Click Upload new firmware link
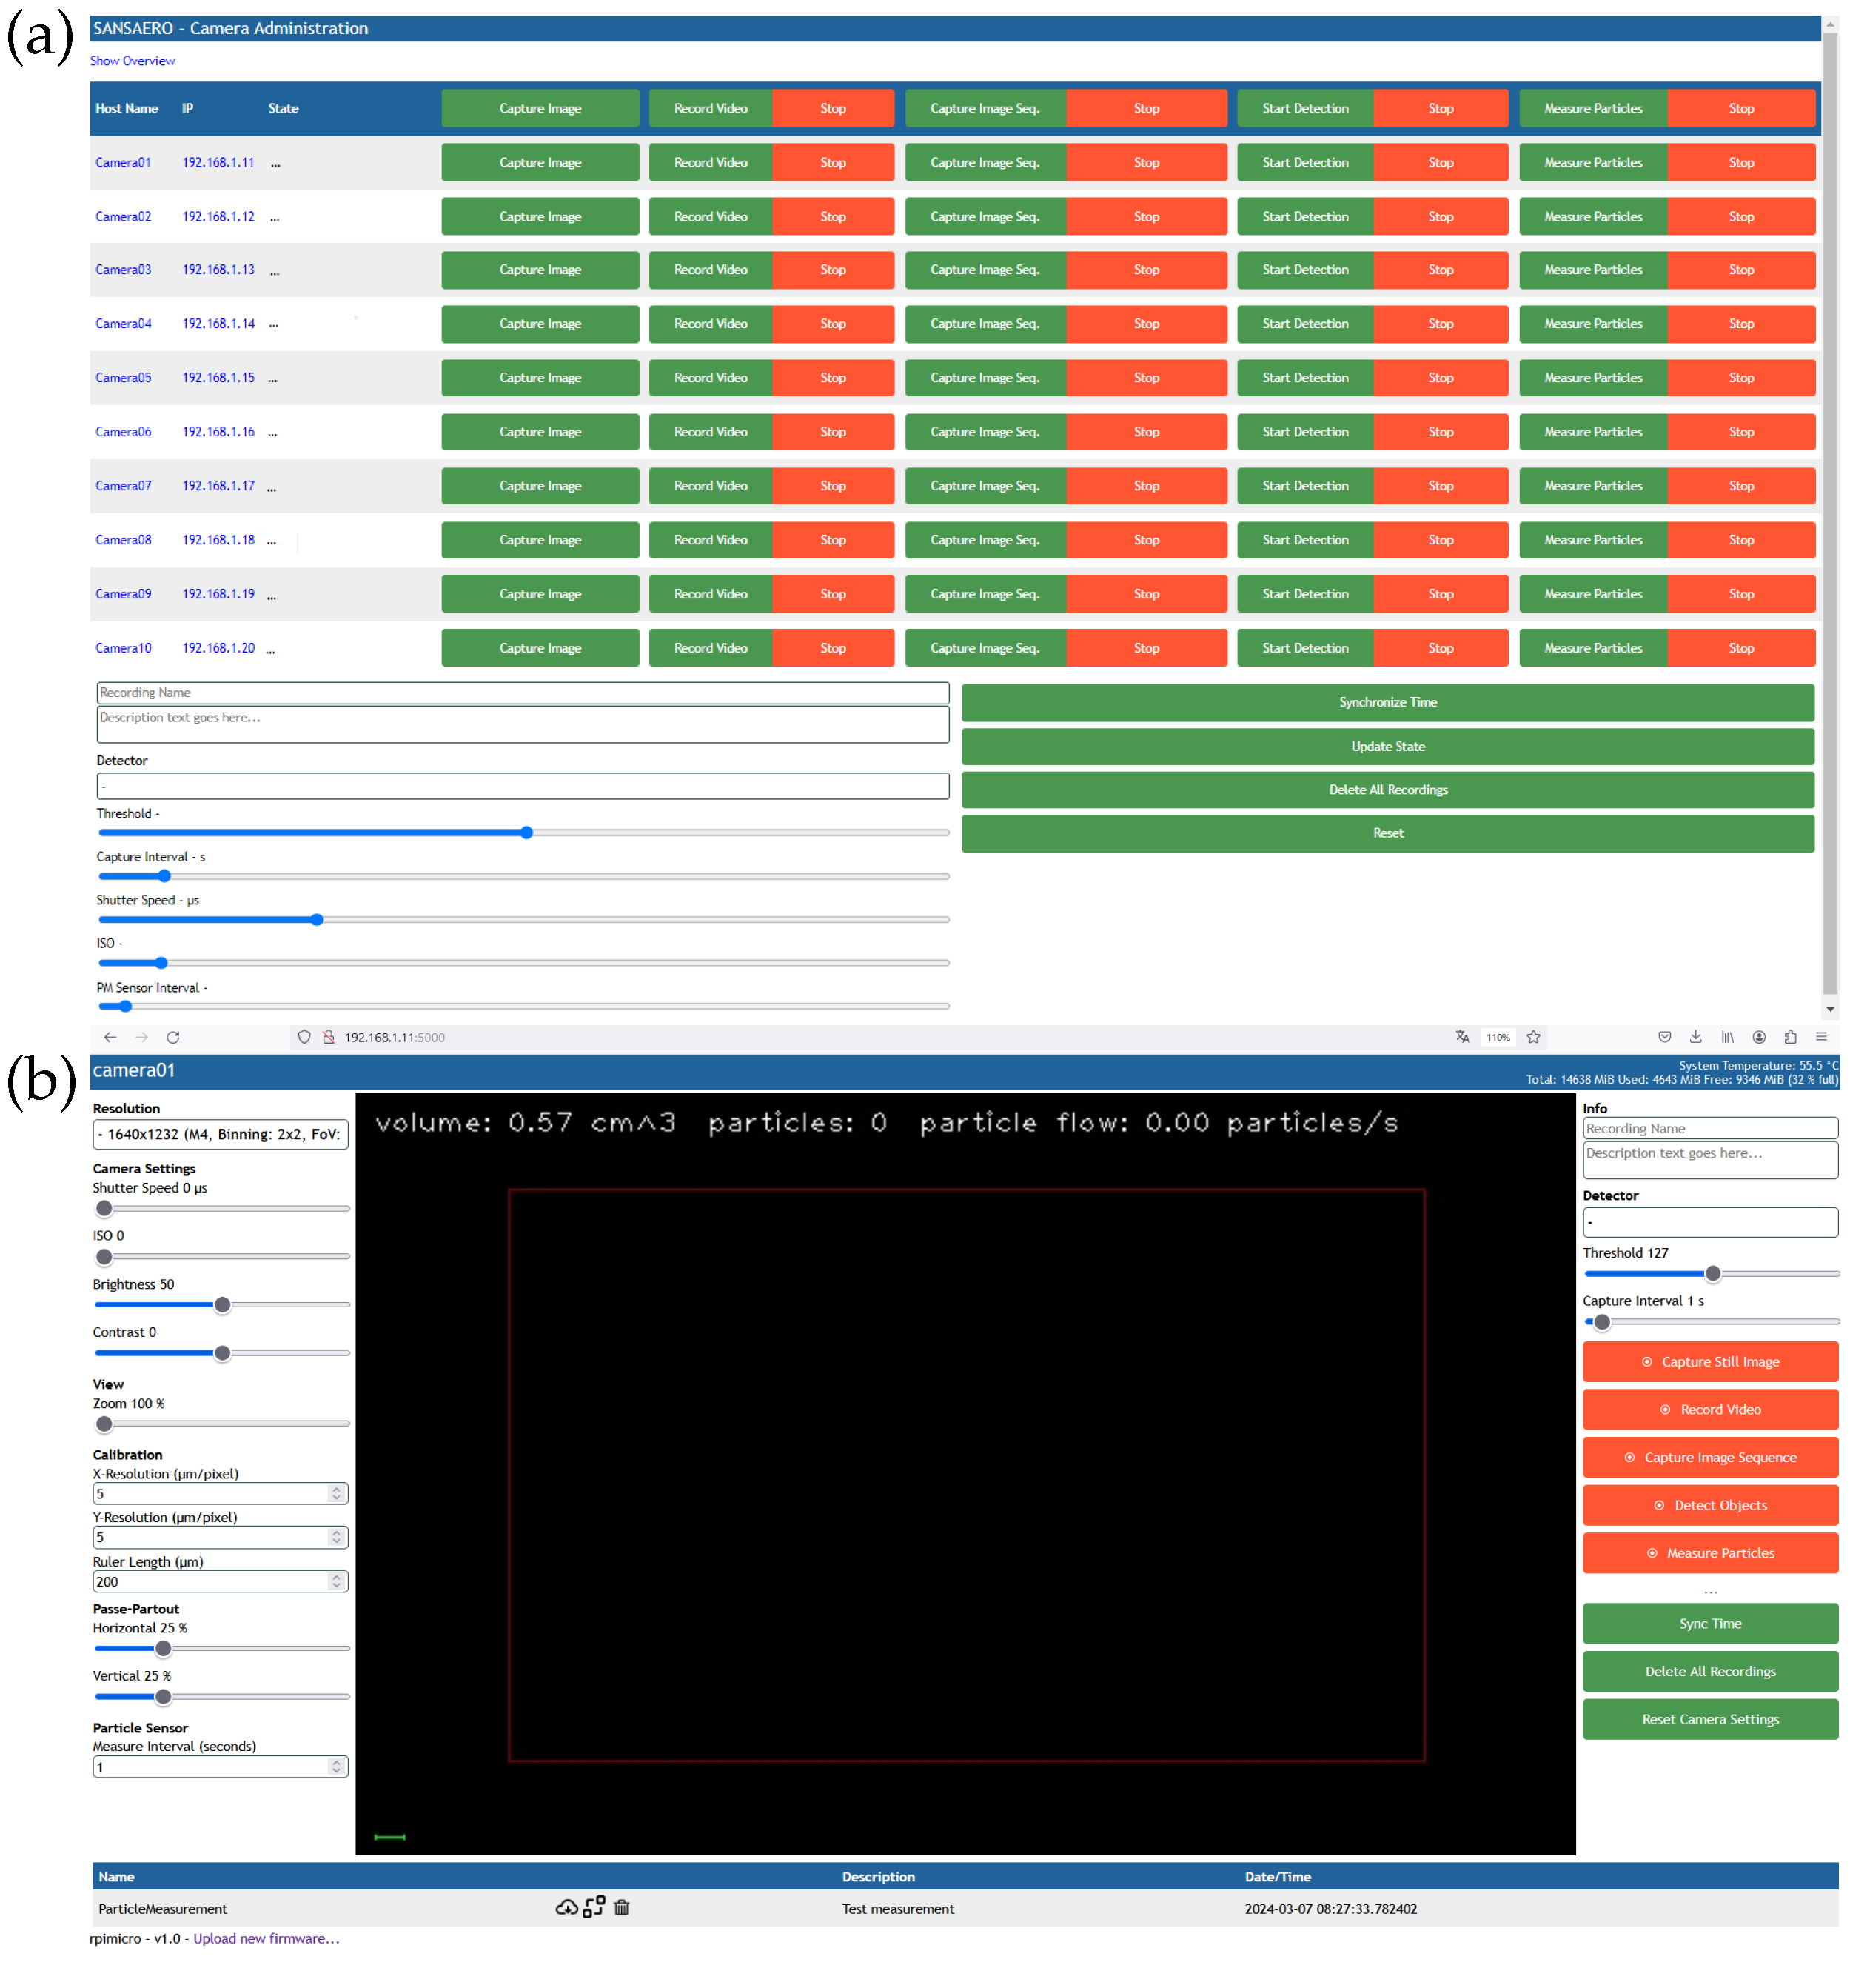 266,1938
